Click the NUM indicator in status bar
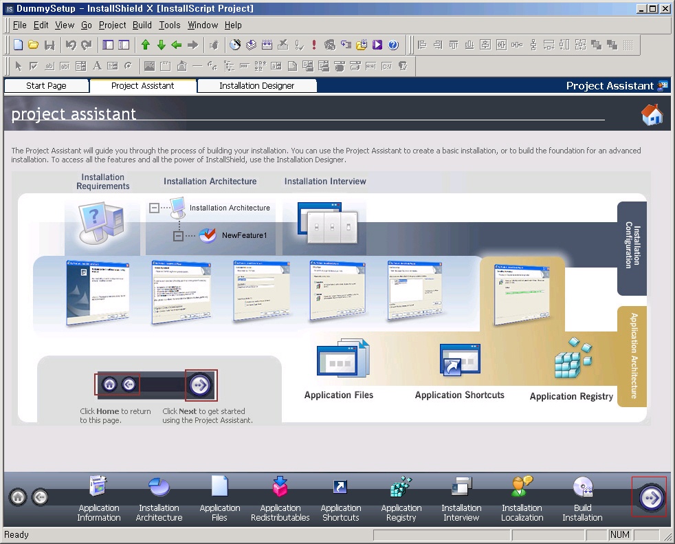 coord(619,534)
